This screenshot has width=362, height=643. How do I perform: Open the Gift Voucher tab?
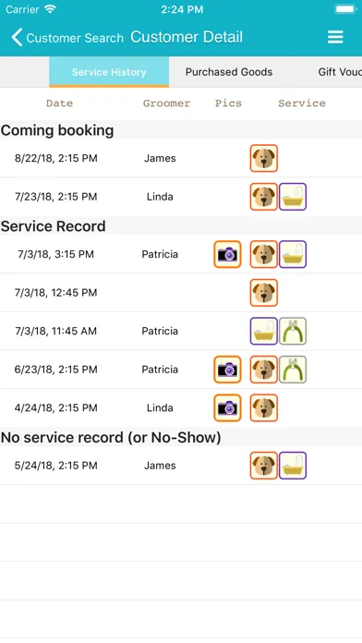pos(340,72)
